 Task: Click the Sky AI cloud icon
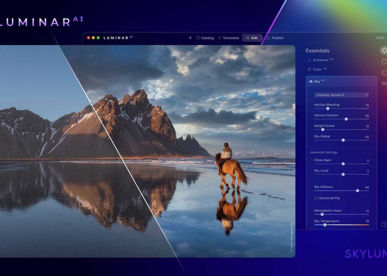tap(311, 81)
